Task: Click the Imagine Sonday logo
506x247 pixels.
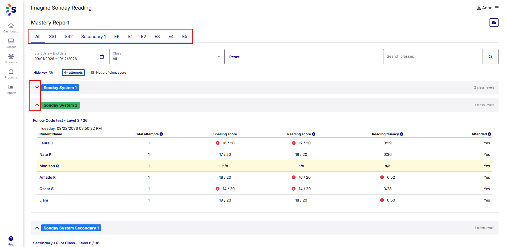Action: point(11,10)
